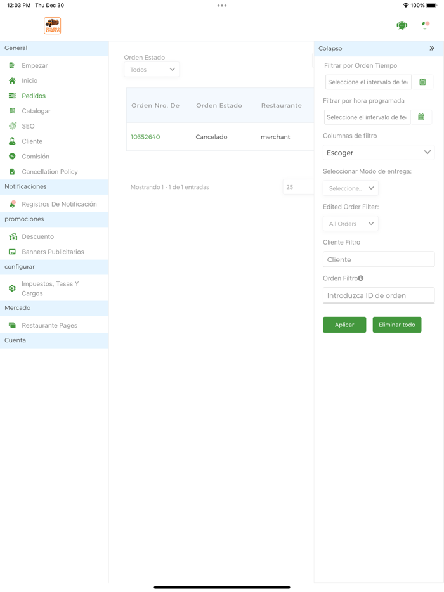Open SEO menu item
The image size is (444, 592).
pos(28,126)
